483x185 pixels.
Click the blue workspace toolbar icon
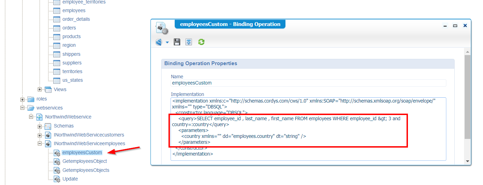coord(159,42)
